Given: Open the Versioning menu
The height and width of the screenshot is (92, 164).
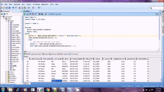Looking at the screenshot, I should click(36, 4).
